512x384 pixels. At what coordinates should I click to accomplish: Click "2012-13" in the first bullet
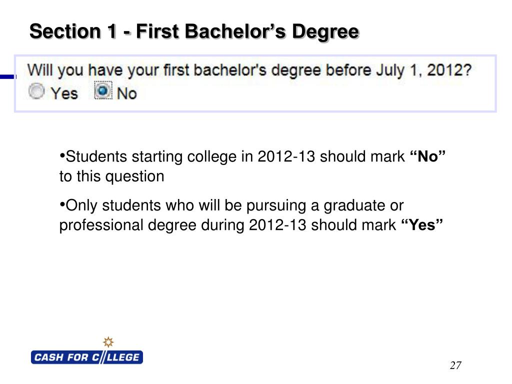click(286, 156)
